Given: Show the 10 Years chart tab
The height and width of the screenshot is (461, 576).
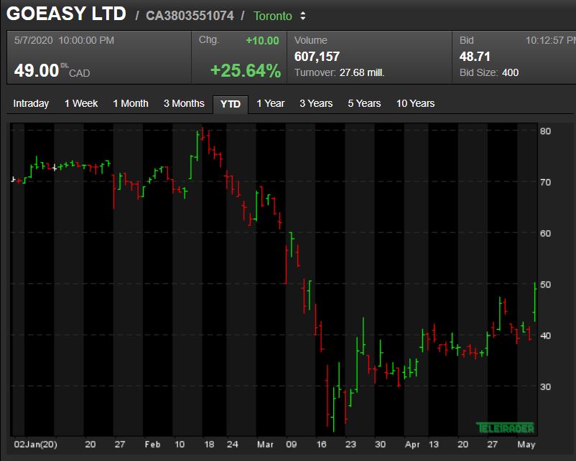Looking at the screenshot, I should (x=415, y=103).
